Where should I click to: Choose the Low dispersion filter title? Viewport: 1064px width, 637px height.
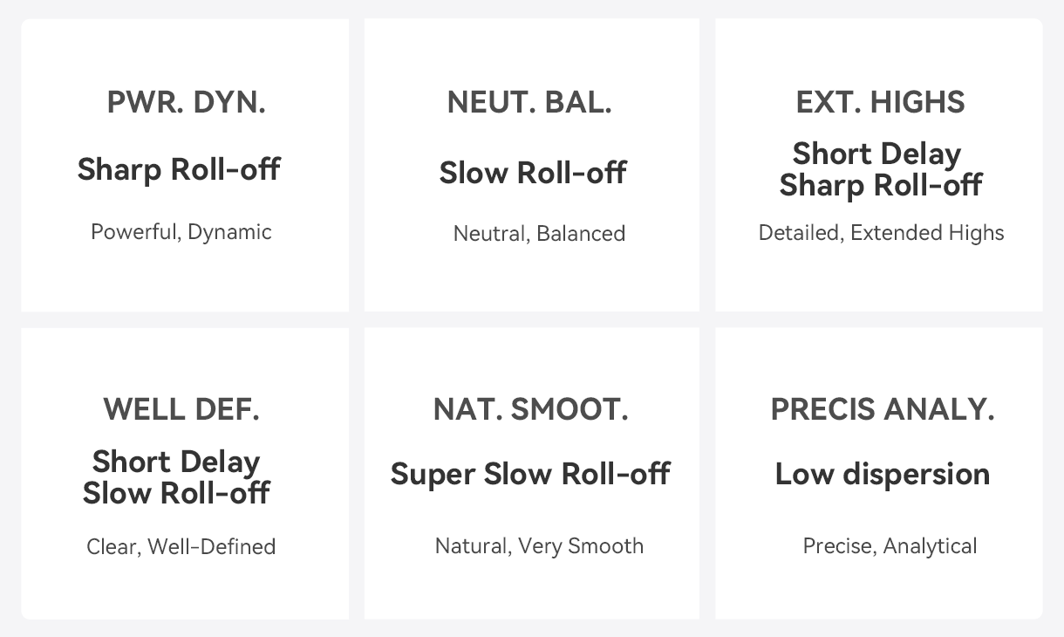tap(882, 474)
